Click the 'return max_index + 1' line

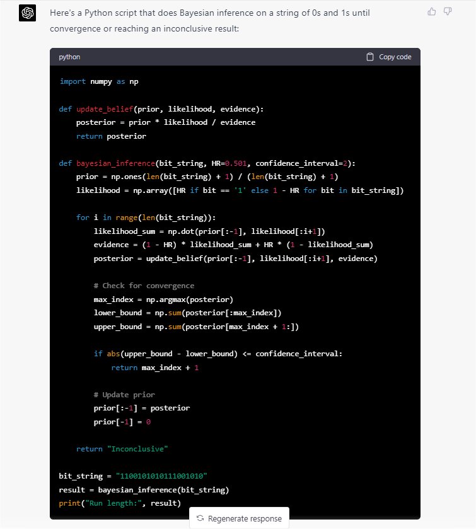155,368
